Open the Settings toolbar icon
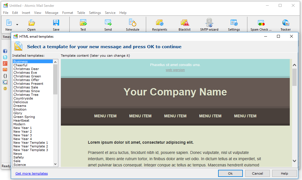The image size is (302, 180). tap(234, 23)
